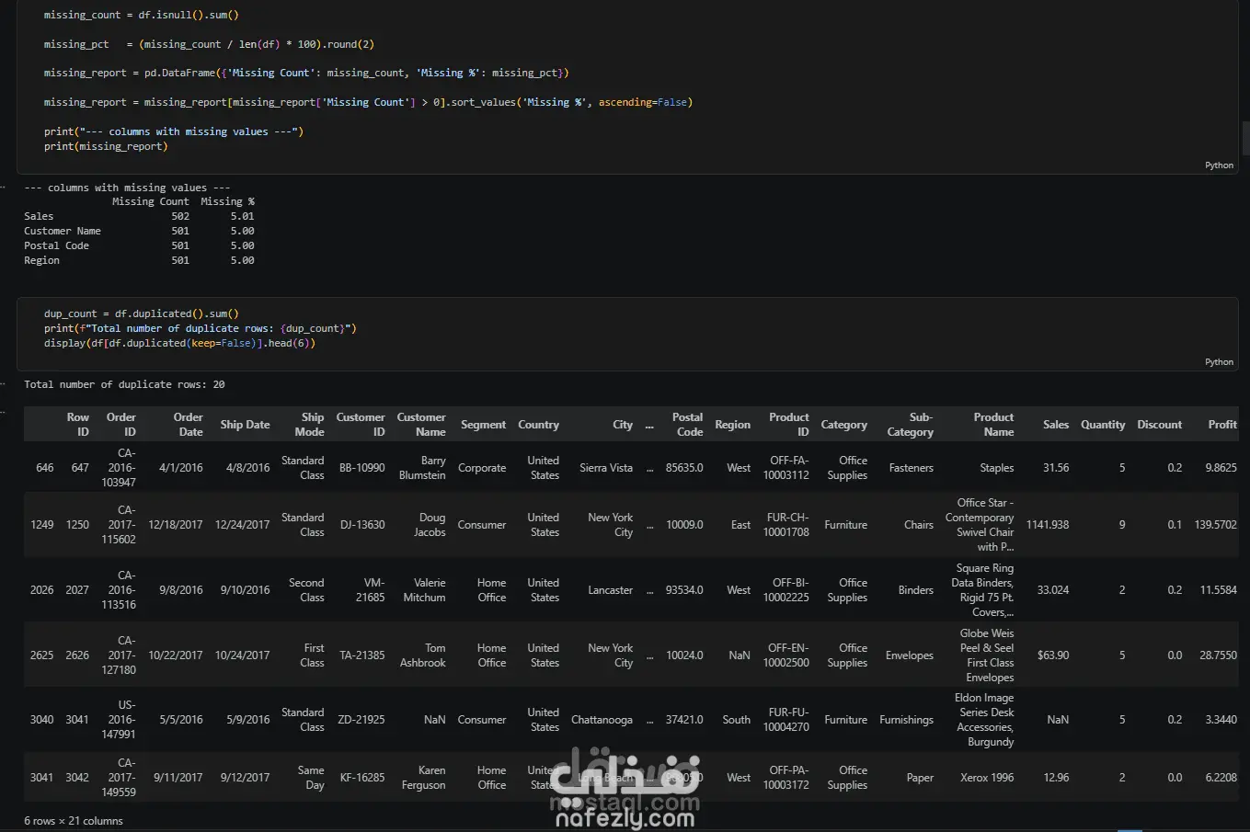Click the Second Class ship mode cell
The width and height of the screenshot is (1250, 832).
306,590
